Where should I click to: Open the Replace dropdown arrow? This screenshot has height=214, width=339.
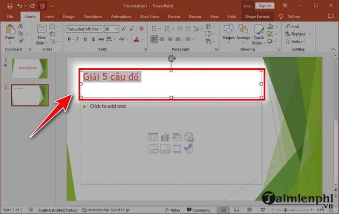310,34
